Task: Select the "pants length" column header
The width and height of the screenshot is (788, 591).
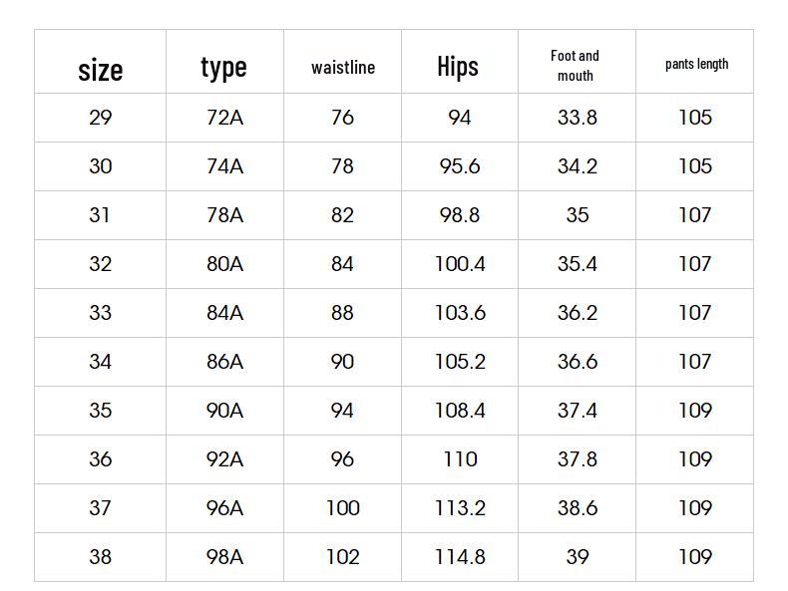Action: pyautogui.click(x=696, y=64)
